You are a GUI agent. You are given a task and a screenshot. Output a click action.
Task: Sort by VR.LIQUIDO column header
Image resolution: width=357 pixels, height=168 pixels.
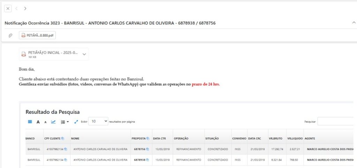(x=295, y=138)
